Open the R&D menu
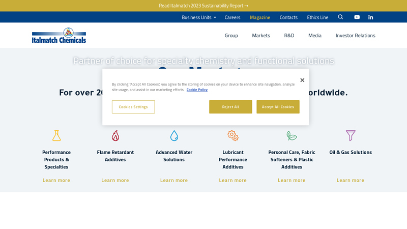The height and width of the screenshot is (229, 407). pos(289,35)
